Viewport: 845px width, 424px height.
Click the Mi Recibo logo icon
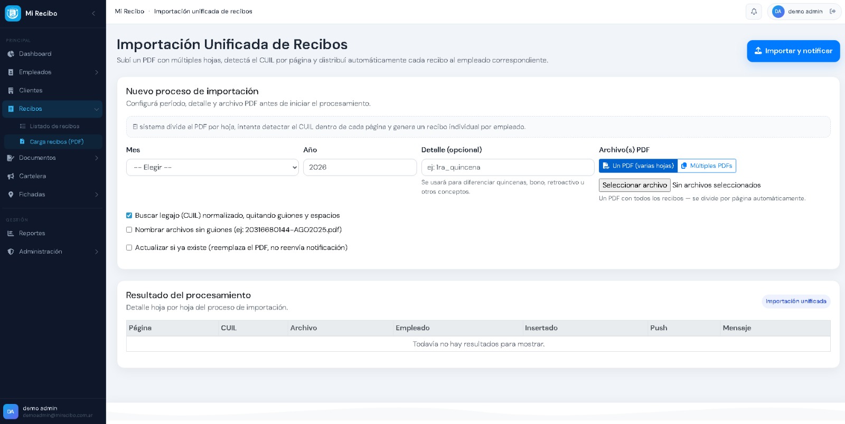(13, 13)
